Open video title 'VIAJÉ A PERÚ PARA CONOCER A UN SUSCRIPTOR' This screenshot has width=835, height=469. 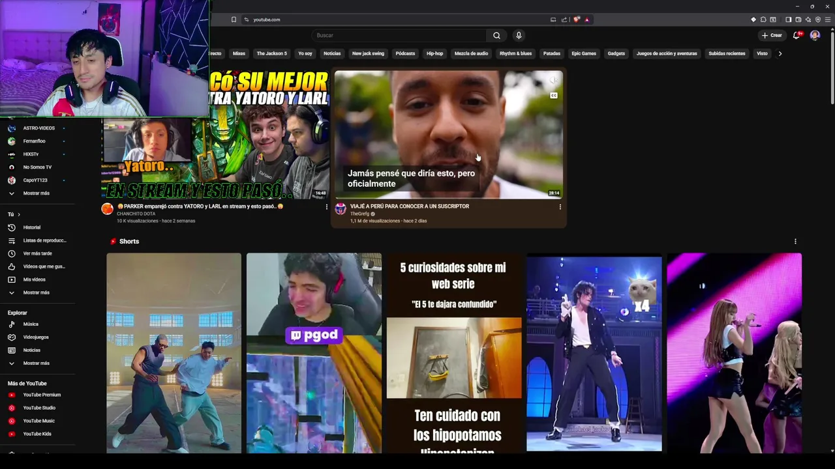[x=410, y=206]
